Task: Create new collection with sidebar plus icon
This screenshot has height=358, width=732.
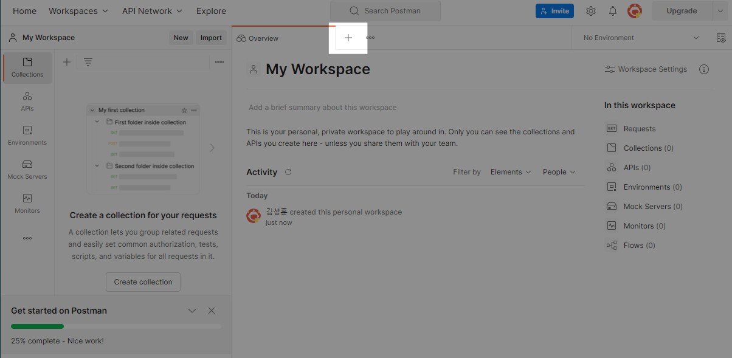Action: (x=67, y=62)
